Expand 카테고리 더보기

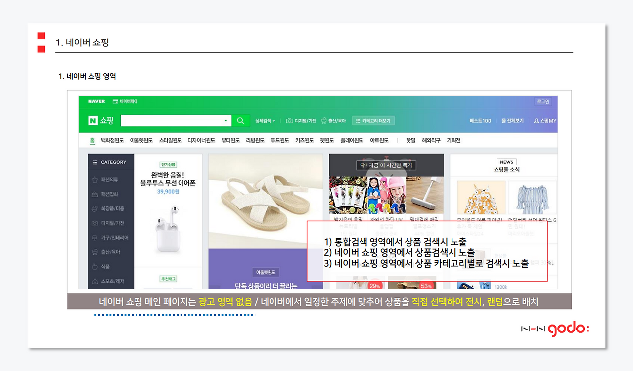click(x=373, y=121)
